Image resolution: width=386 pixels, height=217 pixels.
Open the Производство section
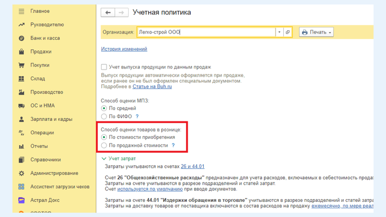pyautogui.click(x=47, y=92)
